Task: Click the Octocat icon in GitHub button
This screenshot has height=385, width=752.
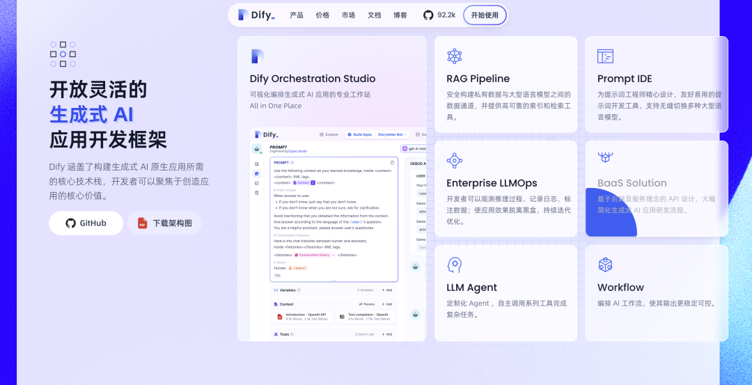Action: (70, 223)
